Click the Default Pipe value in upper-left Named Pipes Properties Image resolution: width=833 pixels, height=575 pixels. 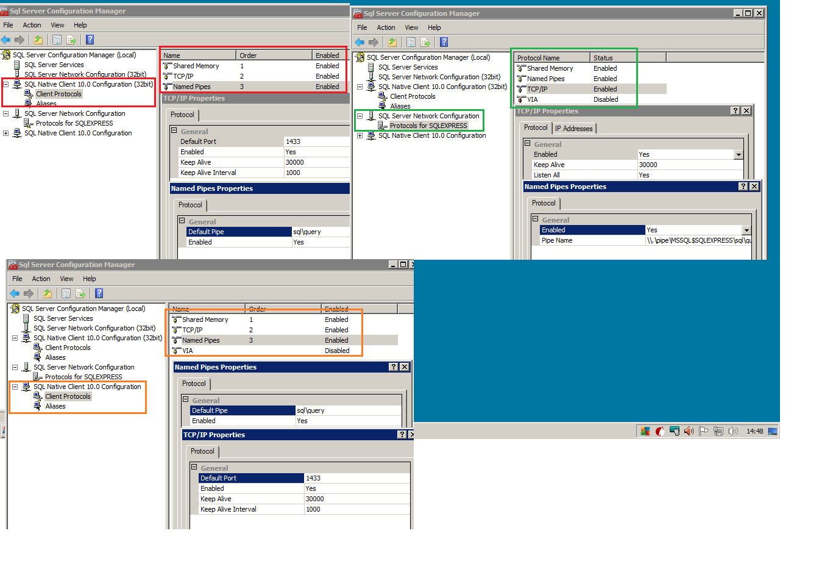(321, 232)
